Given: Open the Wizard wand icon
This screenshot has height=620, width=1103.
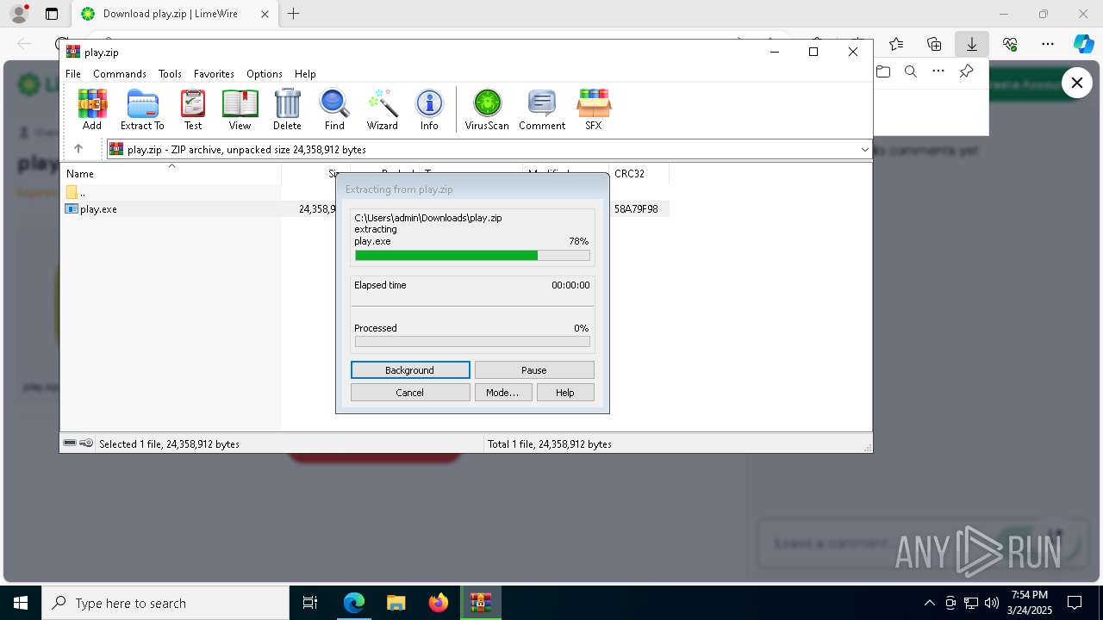Looking at the screenshot, I should [383, 109].
